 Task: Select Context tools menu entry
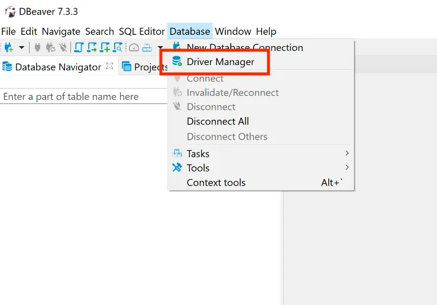tap(261, 183)
